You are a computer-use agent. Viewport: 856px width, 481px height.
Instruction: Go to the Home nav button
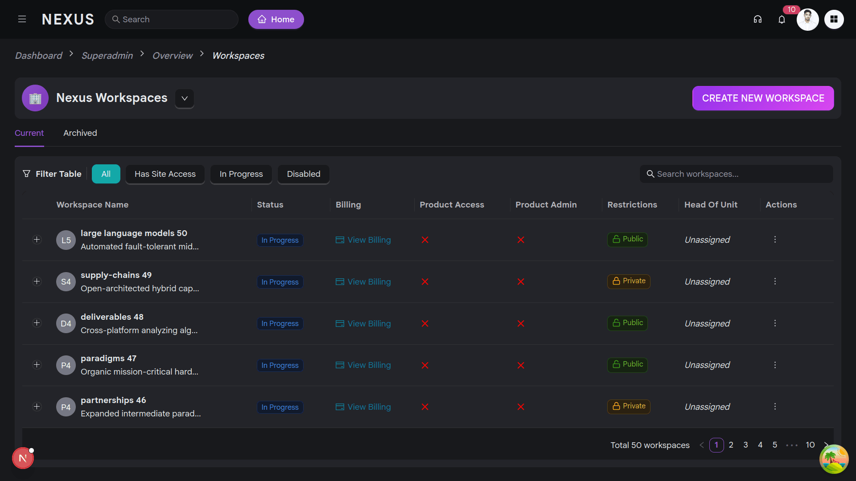(x=276, y=19)
